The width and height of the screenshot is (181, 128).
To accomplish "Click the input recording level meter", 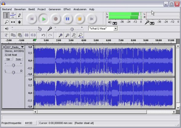I will pos(163,16).
